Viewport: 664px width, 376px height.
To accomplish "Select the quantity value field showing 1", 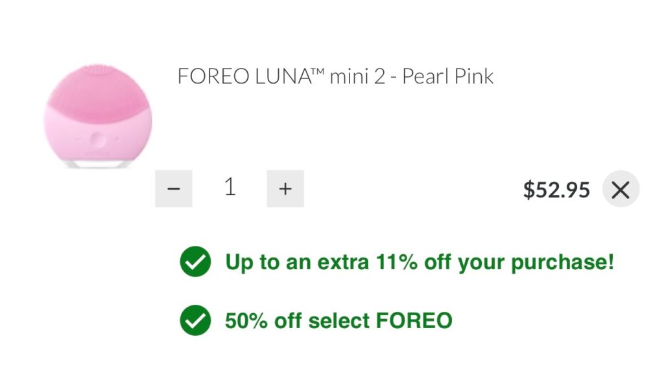I will pos(230,188).
